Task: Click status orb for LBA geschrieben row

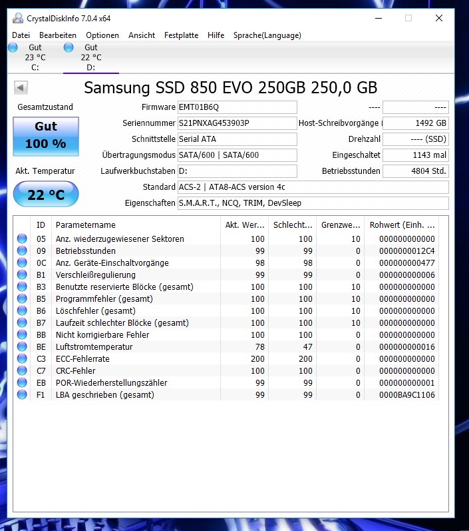Action: point(22,394)
